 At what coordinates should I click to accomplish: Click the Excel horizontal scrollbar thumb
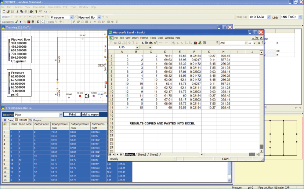[x=252, y=155]
